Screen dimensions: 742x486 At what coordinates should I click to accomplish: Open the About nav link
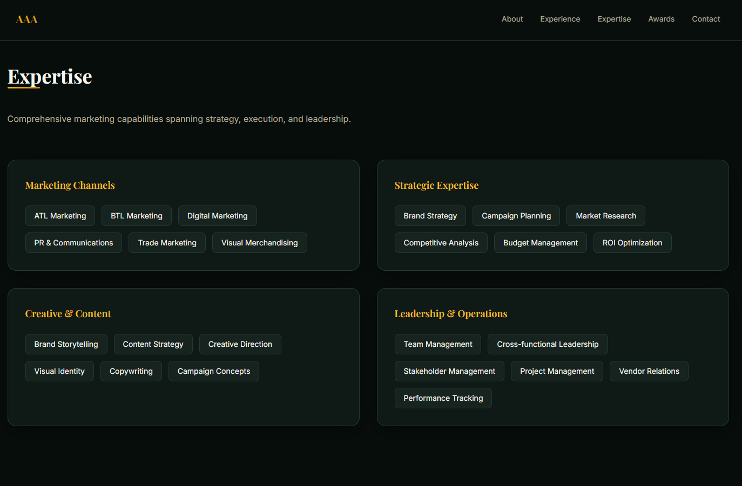tap(512, 19)
